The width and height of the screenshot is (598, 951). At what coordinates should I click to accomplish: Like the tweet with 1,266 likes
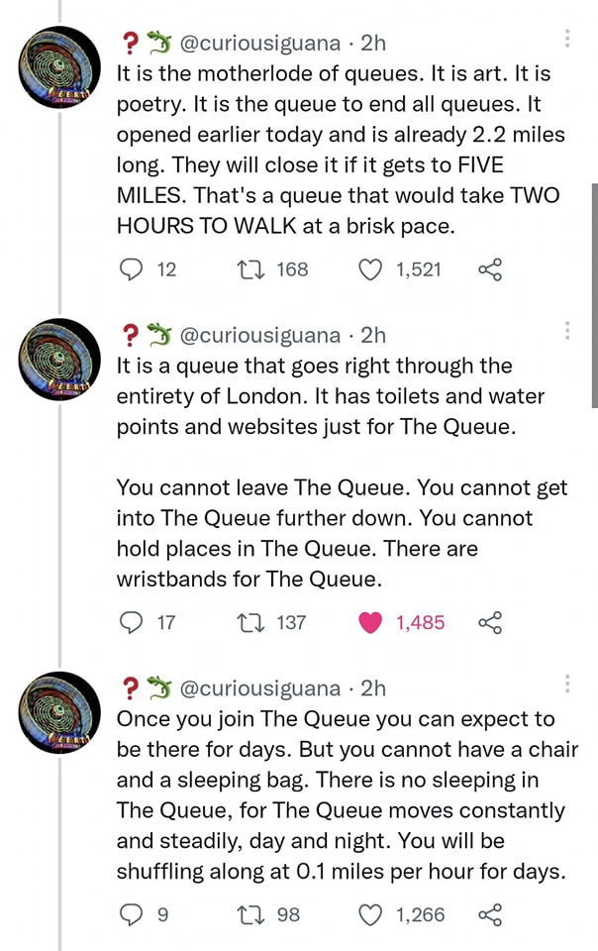(x=369, y=915)
